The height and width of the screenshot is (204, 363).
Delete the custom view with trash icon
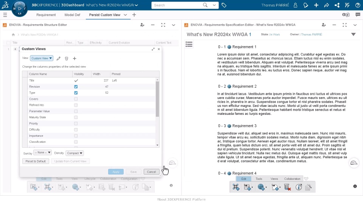tap(67, 59)
